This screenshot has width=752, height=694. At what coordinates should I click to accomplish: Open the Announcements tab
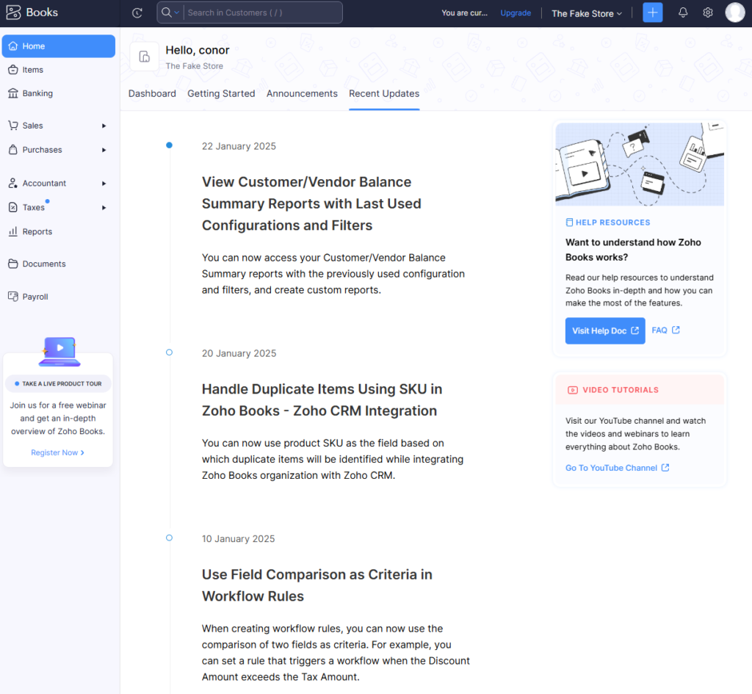302,93
